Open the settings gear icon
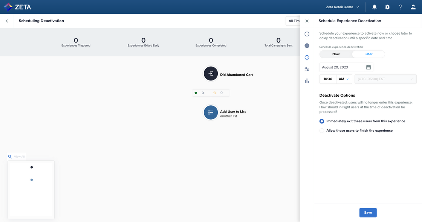The width and height of the screenshot is (422, 222). click(387, 7)
